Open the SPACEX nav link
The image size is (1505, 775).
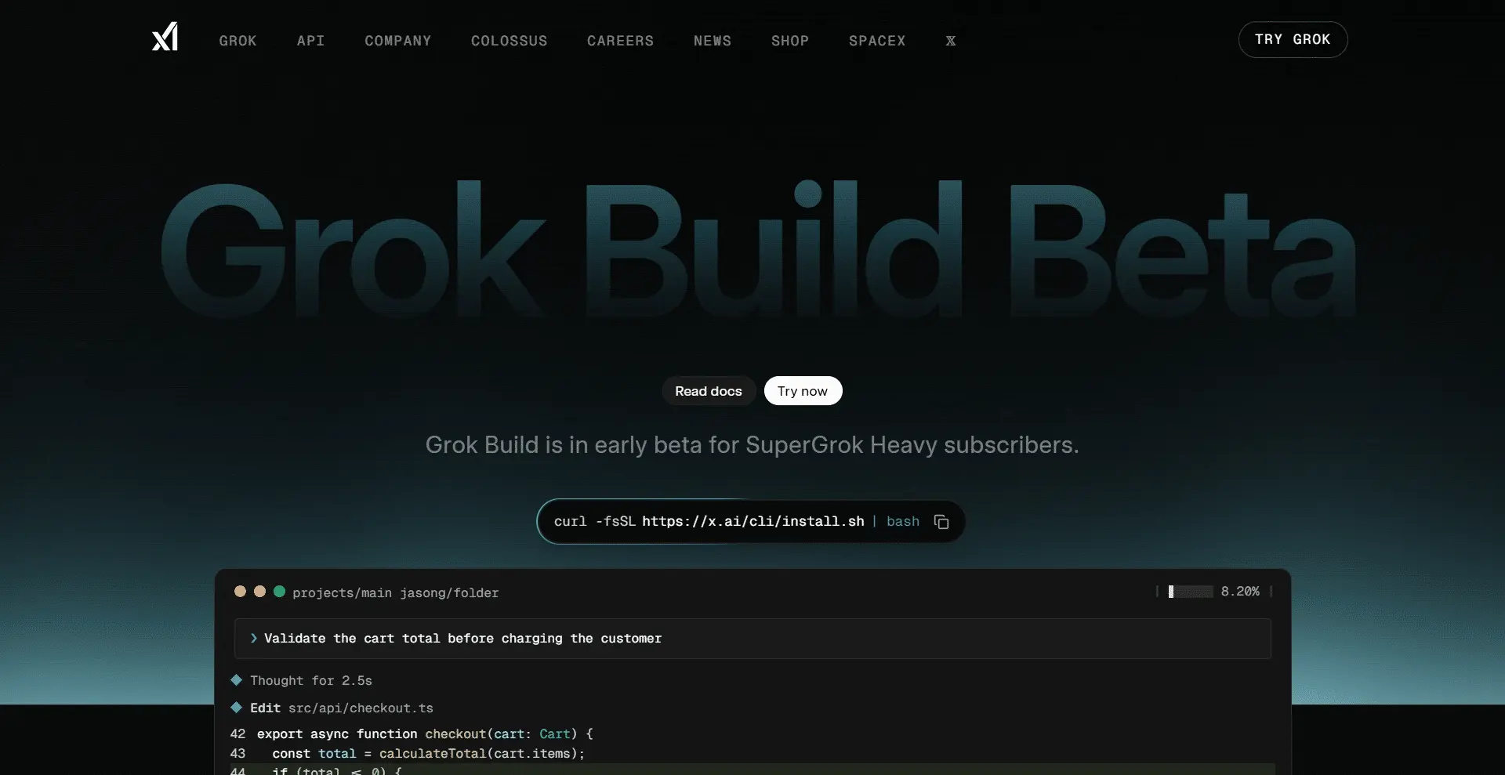coord(876,41)
